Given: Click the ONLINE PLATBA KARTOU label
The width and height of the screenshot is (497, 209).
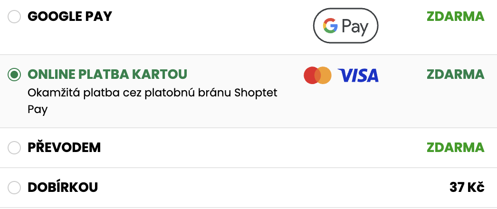Looking at the screenshot, I should 107,74.
